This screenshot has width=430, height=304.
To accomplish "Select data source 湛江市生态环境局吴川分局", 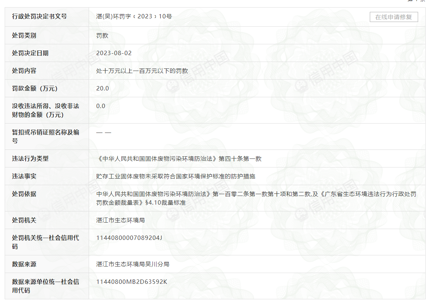I will 133,264.
